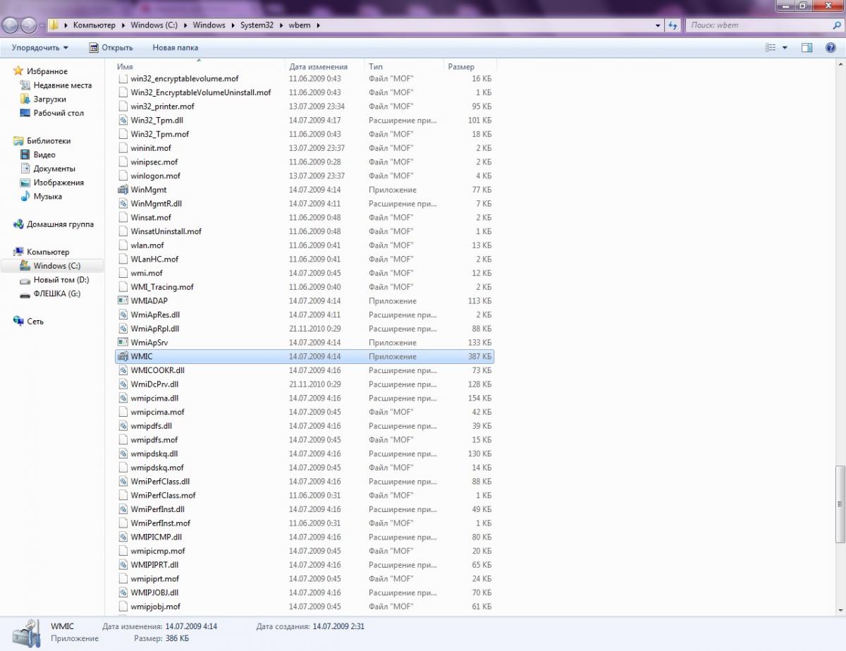The width and height of the screenshot is (846, 651).
Task: Click the Новая папка button
Action: [x=176, y=48]
